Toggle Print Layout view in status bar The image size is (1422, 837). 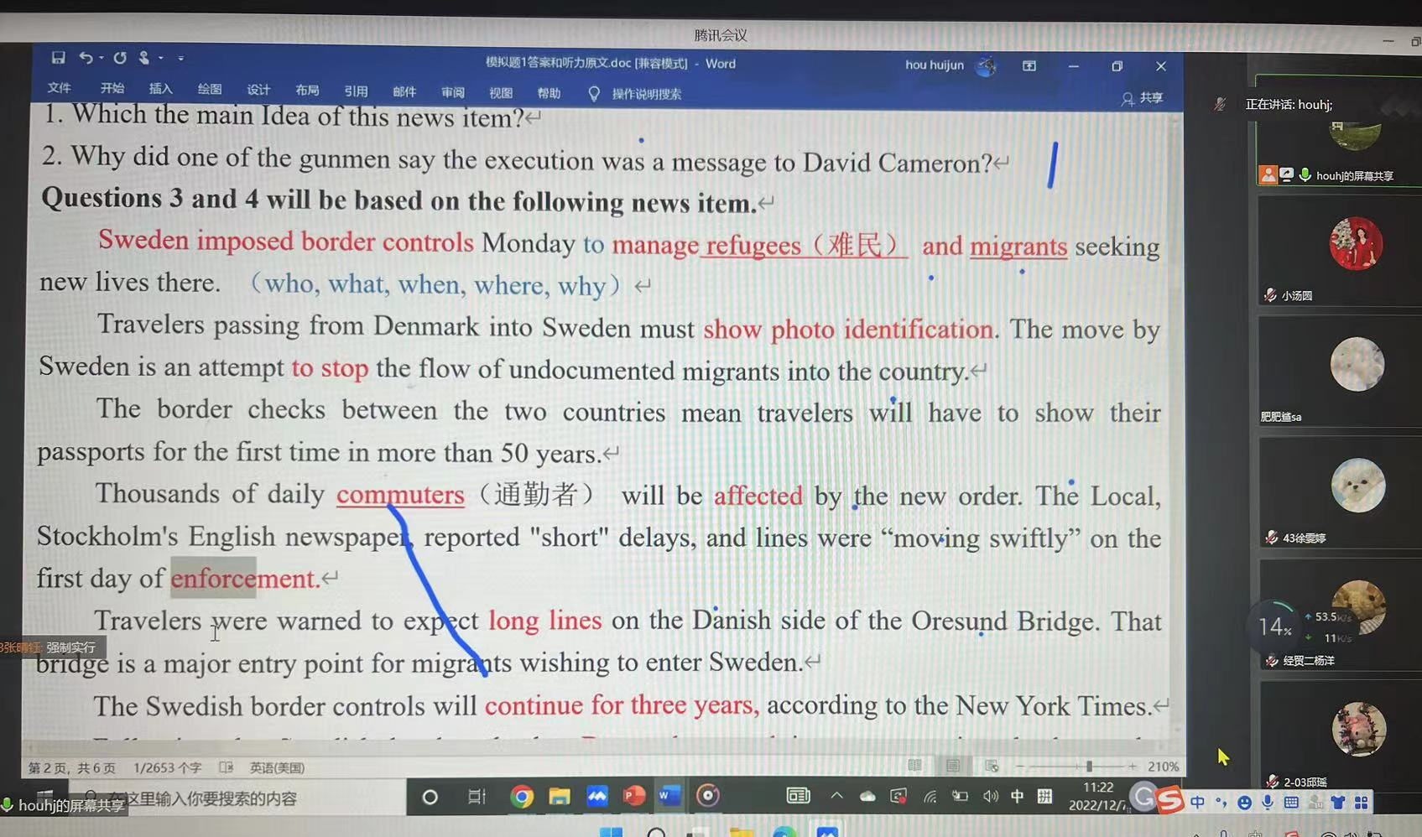coord(953,766)
